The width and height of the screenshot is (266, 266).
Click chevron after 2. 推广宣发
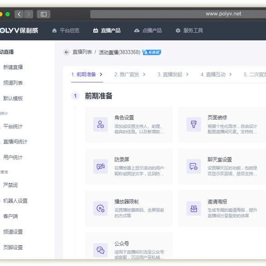[x=144, y=75]
